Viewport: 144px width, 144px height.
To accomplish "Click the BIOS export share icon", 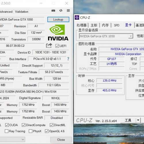I will coord(49,46).
